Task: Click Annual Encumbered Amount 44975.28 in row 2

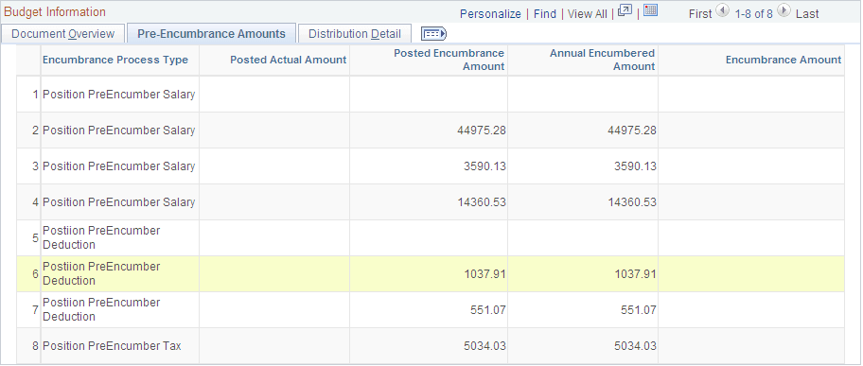Action: [632, 131]
